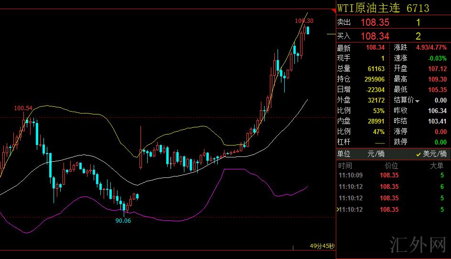Viewport: 451px width, 259px height.
Task: Click the 109.30 high price label on chart
Action: click(x=304, y=21)
